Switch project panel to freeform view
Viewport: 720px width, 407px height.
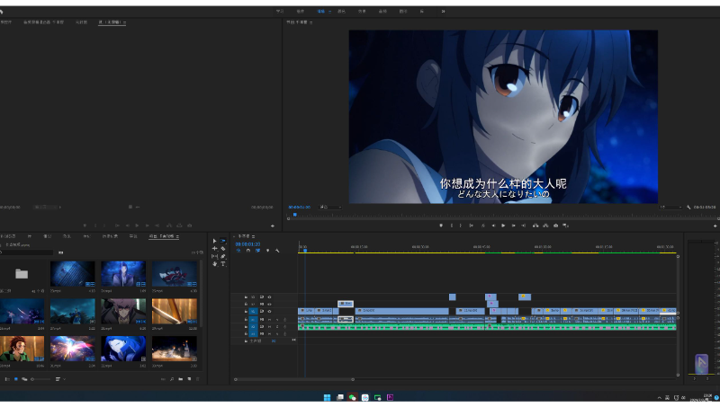(24, 379)
